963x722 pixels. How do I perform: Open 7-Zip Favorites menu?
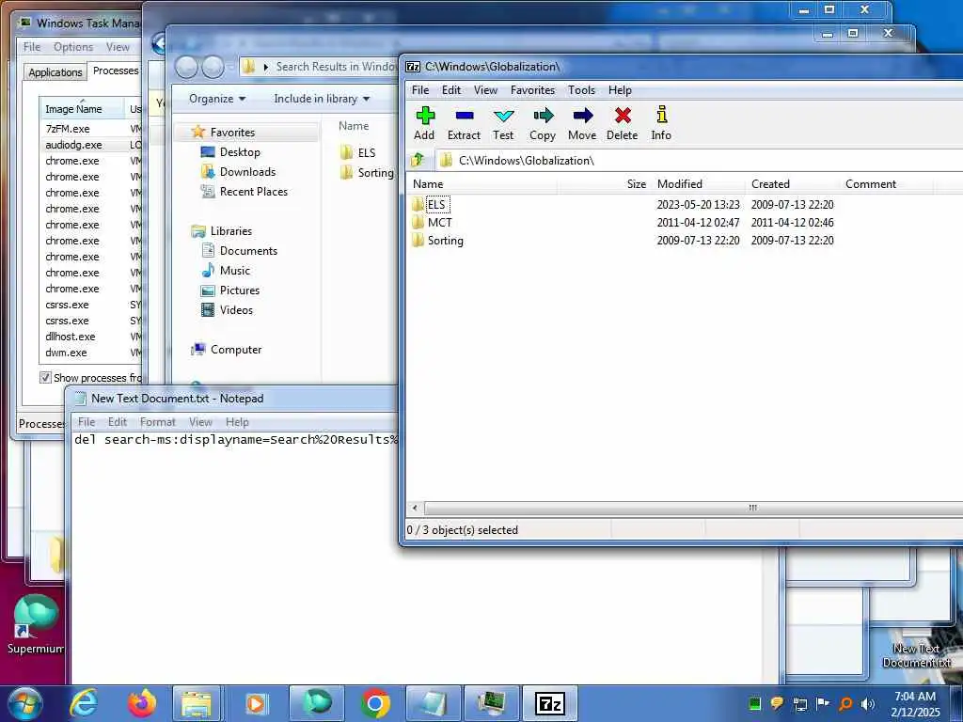pyautogui.click(x=532, y=90)
